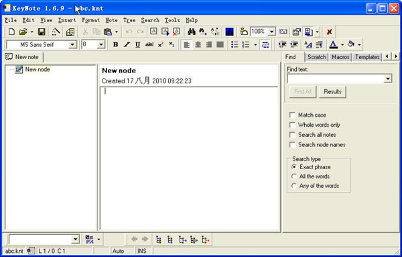This screenshot has width=402, height=257.
Task: Click the New node tree icon
Action: point(19,69)
